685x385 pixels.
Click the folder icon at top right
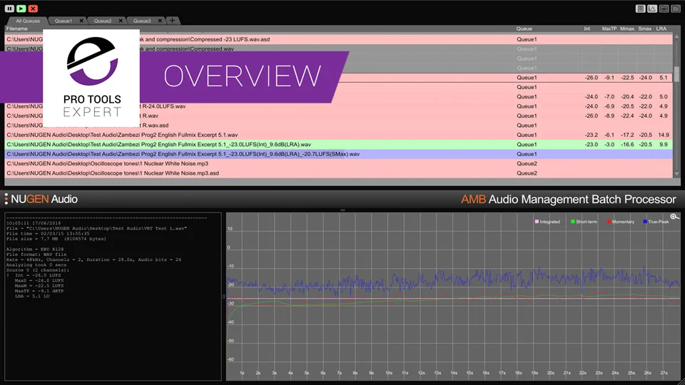tap(676, 9)
